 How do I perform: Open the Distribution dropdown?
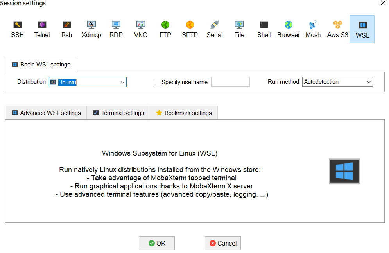[122, 82]
